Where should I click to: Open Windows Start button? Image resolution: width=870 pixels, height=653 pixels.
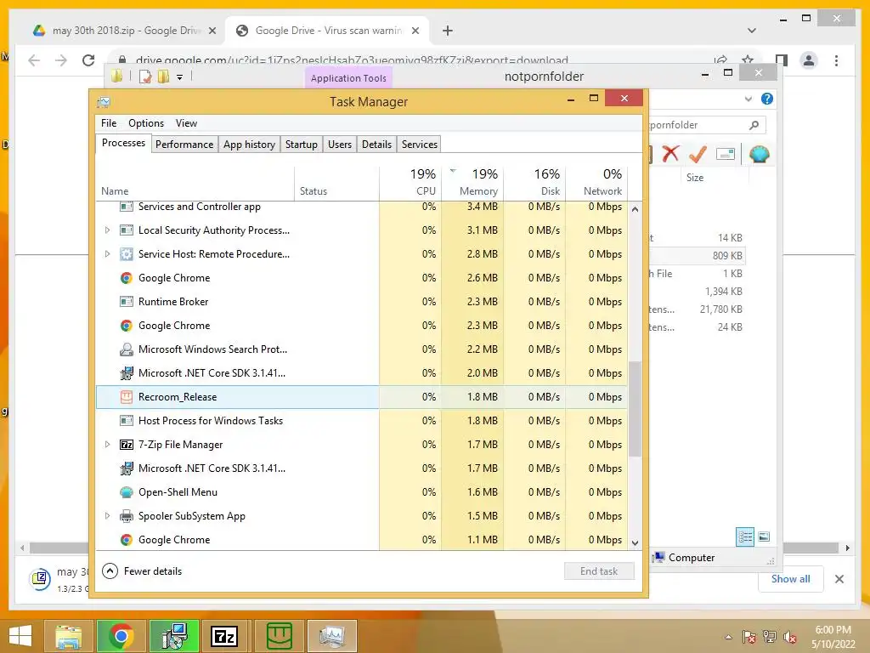[20, 636]
